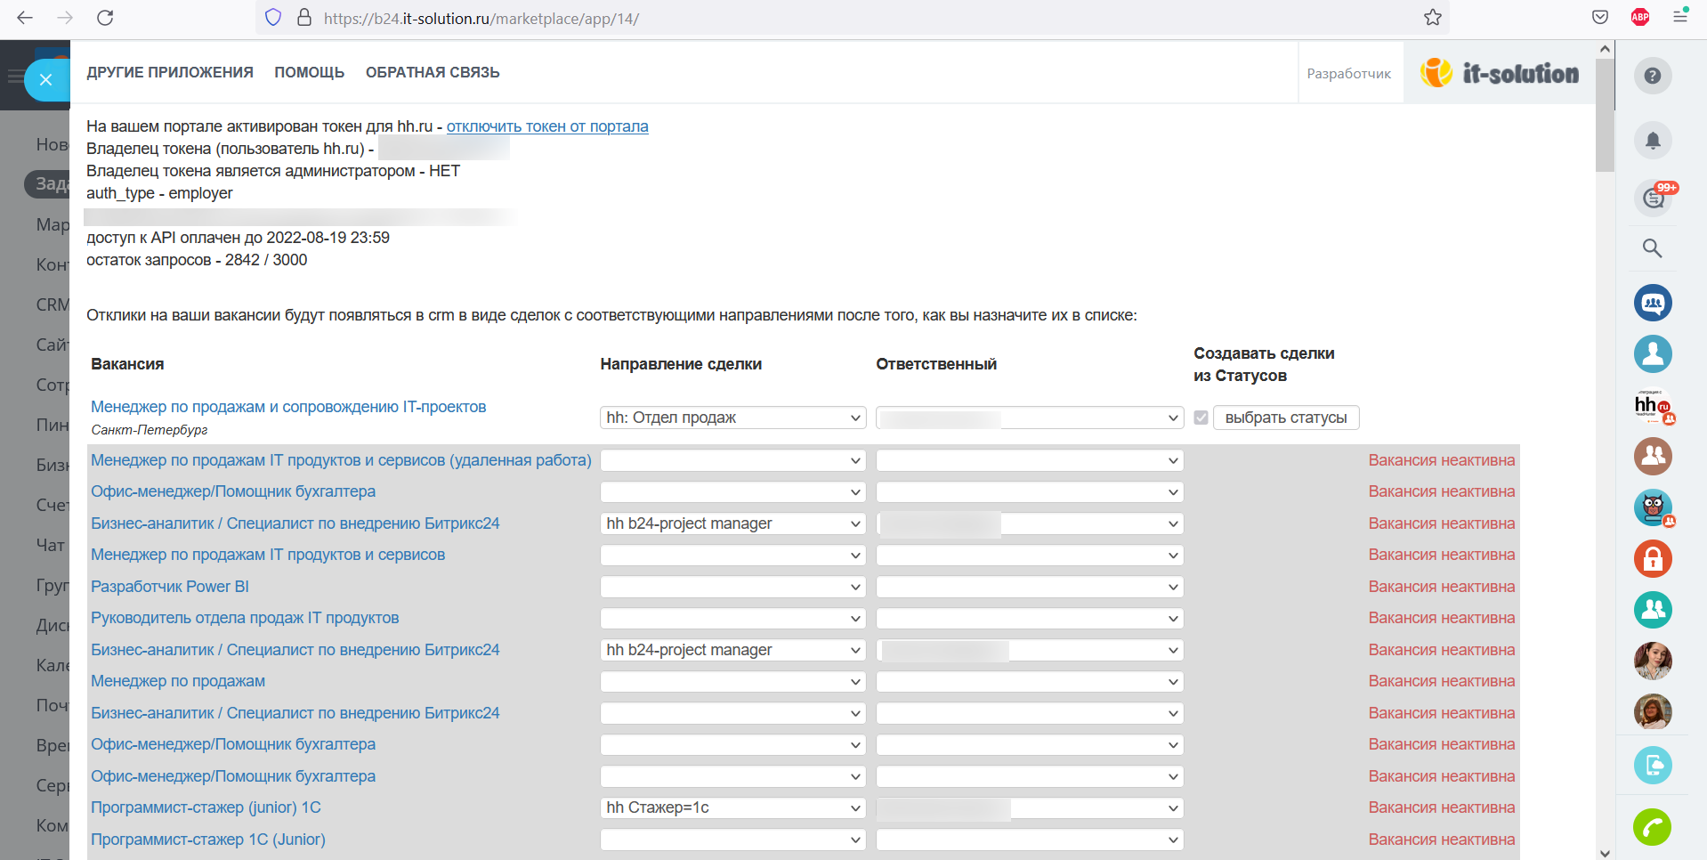
Task: Open Направление dropdown for Программист-стажер 1C (Junior)
Action: (732, 840)
